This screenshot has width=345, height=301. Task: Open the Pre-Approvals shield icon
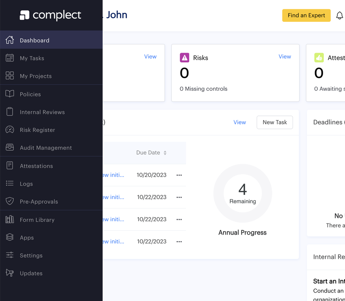pos(10,201)
